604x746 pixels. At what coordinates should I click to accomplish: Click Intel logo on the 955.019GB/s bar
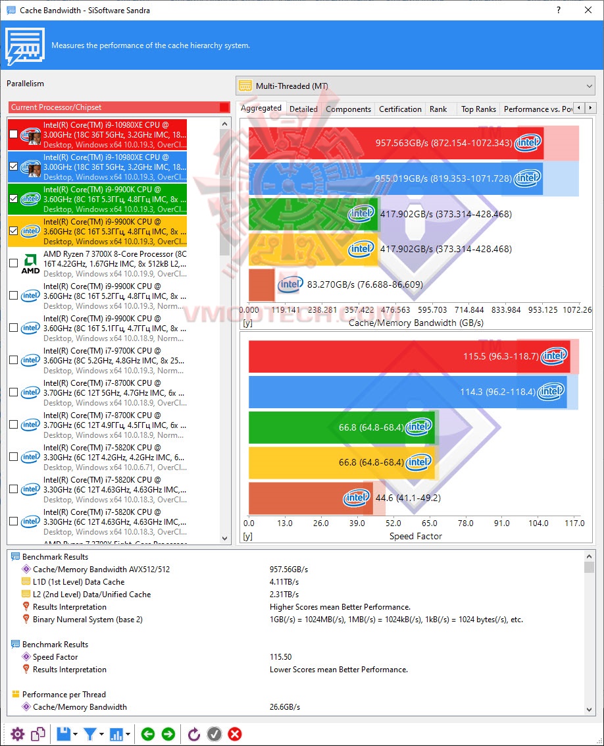coord(528,178)
